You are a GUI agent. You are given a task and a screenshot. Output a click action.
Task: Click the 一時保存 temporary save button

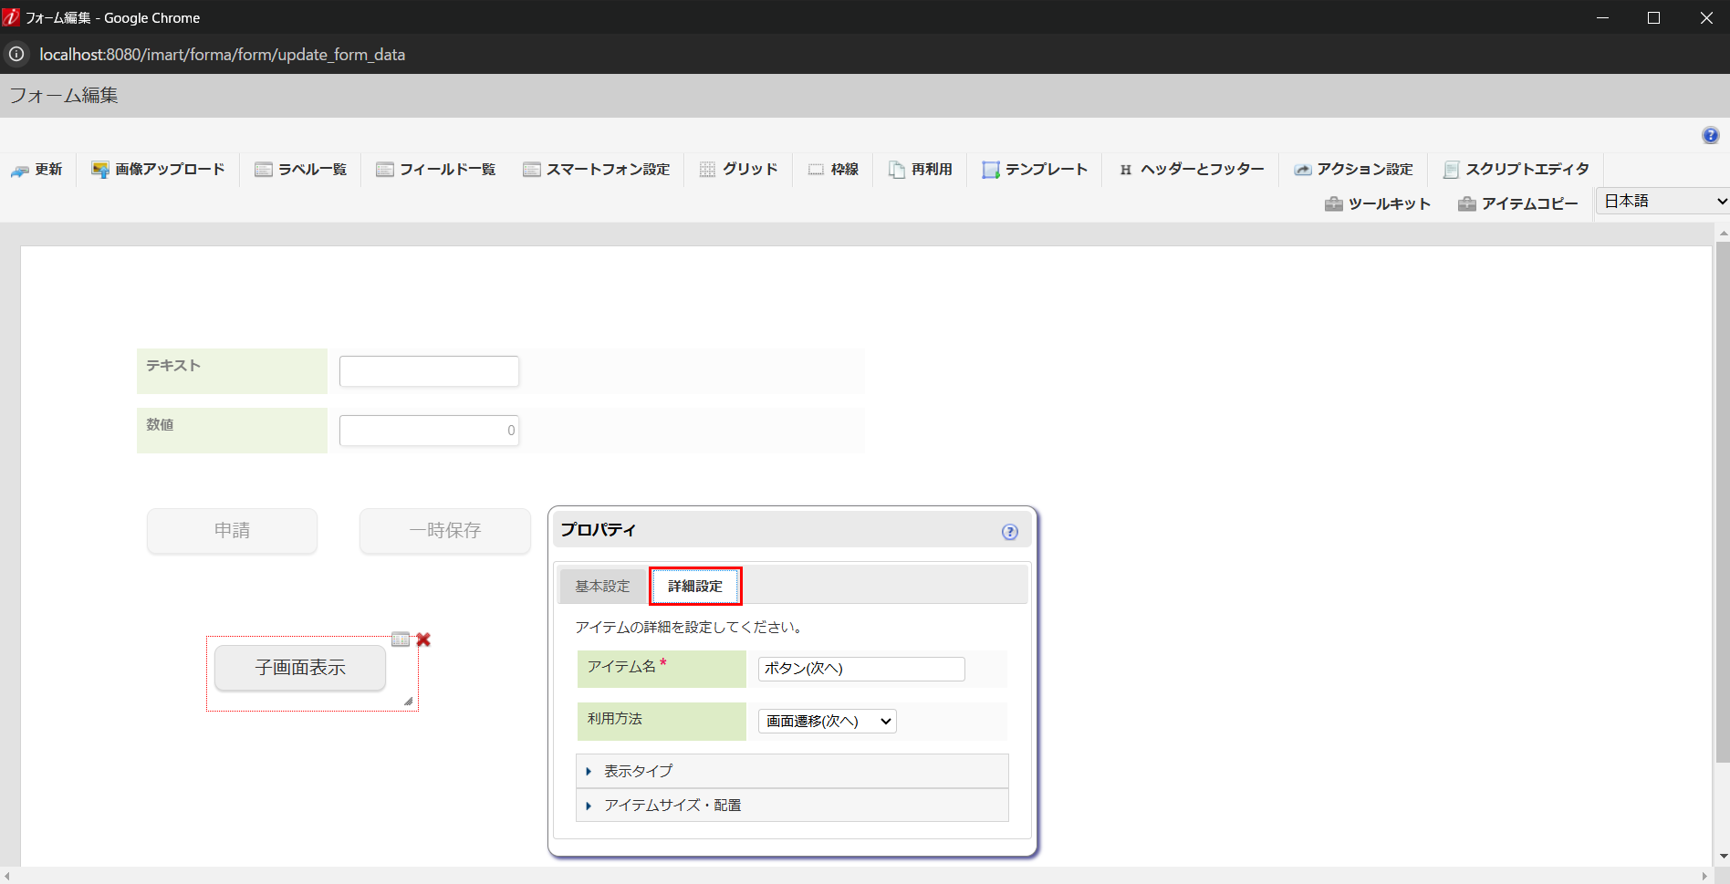tap(444, 530)
